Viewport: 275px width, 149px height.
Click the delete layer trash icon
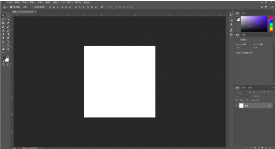point(270,147)
